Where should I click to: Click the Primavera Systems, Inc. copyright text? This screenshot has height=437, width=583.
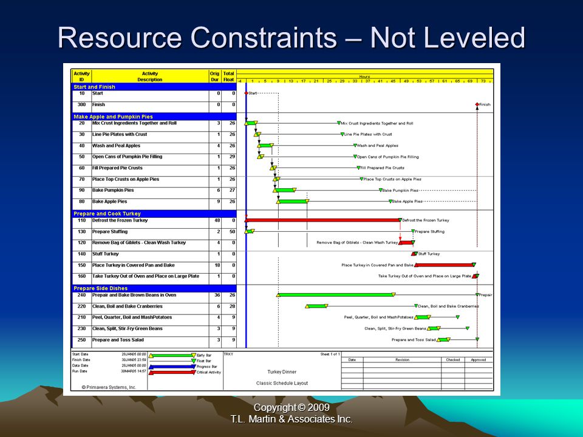[109, 387]
